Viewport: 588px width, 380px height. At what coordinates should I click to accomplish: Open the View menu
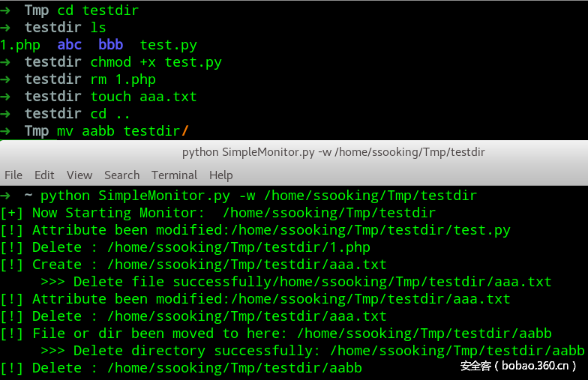point(79,175)
